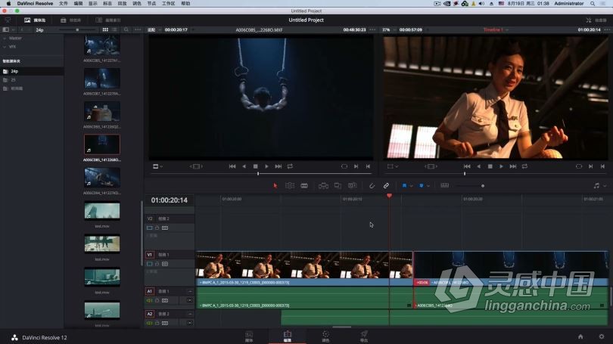613x344 pixels.
Task: Open media pool options three dots
Action: click(x=138, y=29)
